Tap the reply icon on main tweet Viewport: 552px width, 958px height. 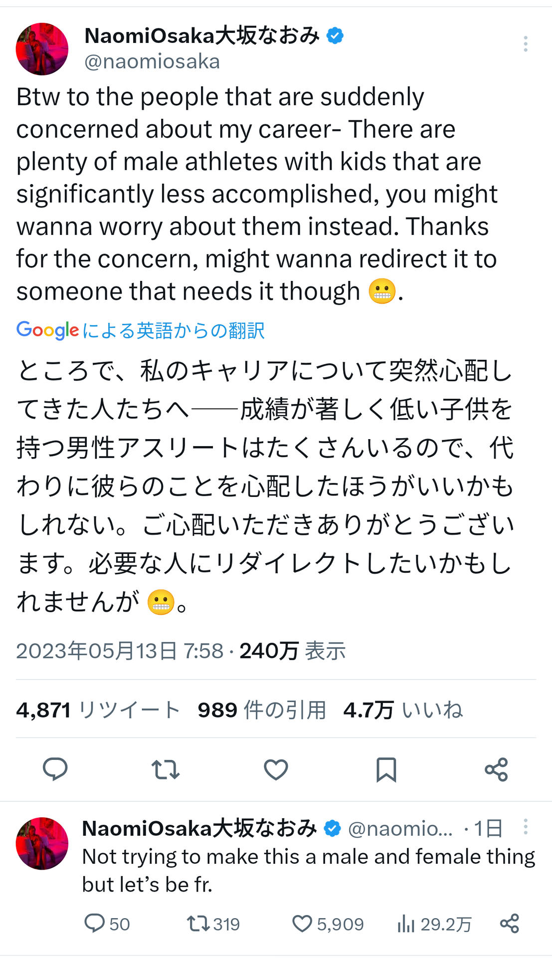[55, 769]
